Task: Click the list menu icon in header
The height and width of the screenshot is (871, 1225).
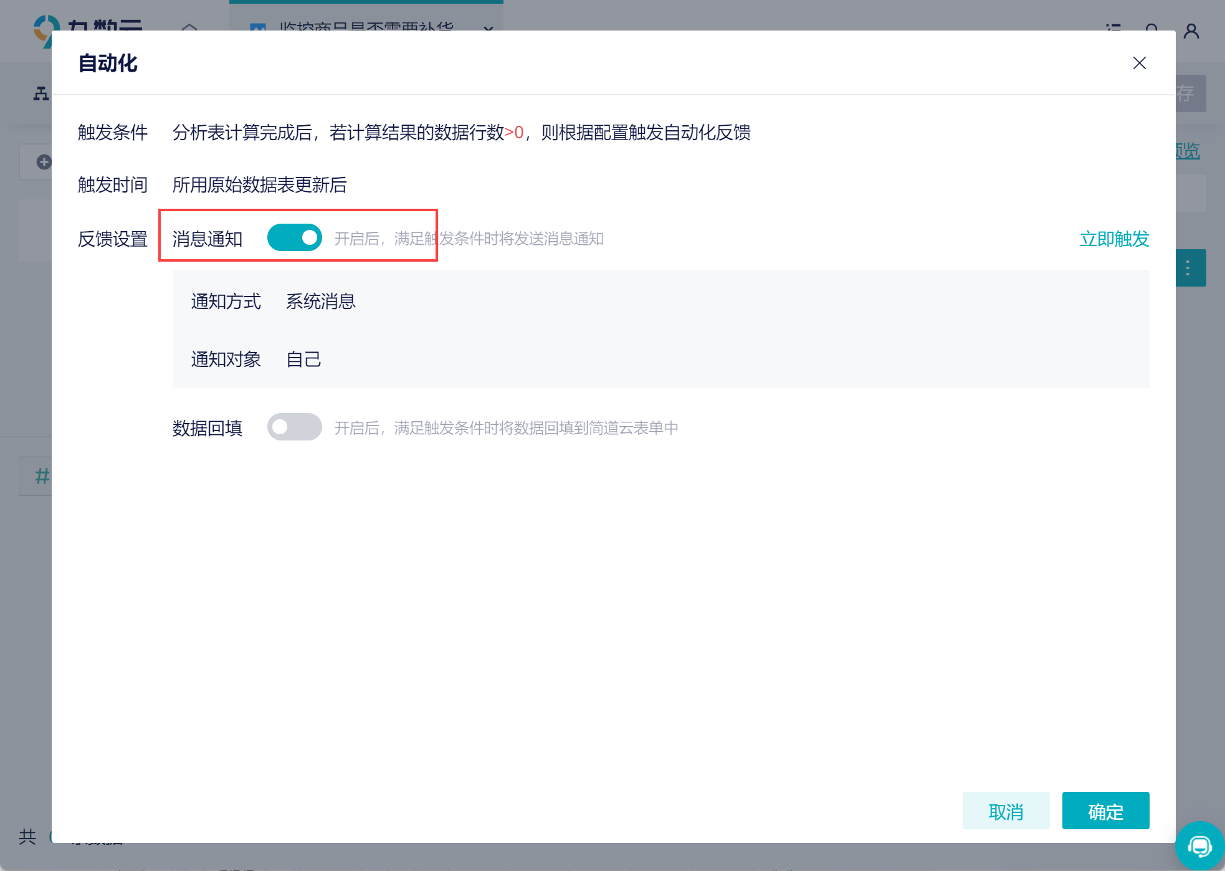Action: [x=1113, y=27]
